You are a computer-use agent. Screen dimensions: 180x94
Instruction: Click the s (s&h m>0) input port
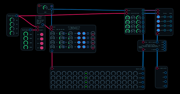(157, 68)
